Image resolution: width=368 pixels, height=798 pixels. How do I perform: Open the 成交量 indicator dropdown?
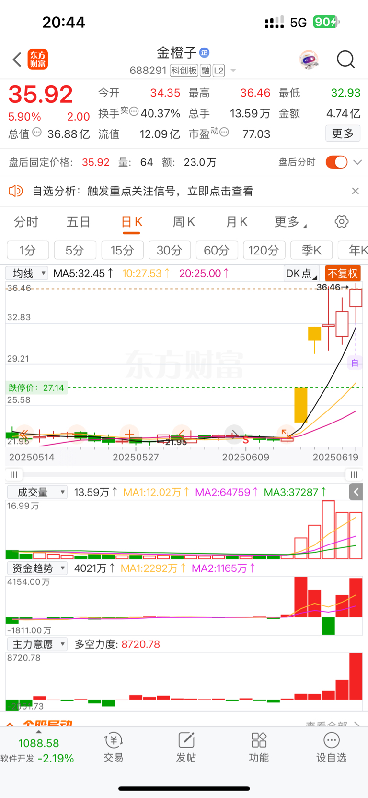(37, 492)
